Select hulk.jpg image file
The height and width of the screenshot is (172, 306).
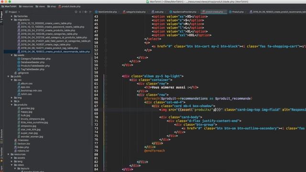coord(24,116)
